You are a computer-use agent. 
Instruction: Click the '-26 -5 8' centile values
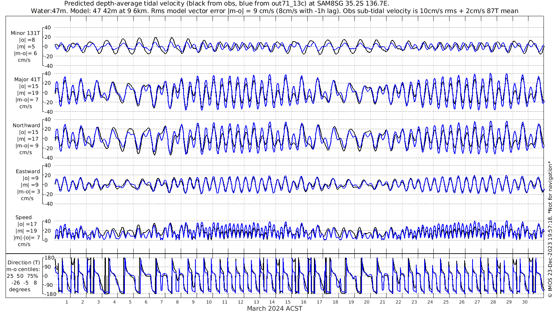(x=25, y=283)
